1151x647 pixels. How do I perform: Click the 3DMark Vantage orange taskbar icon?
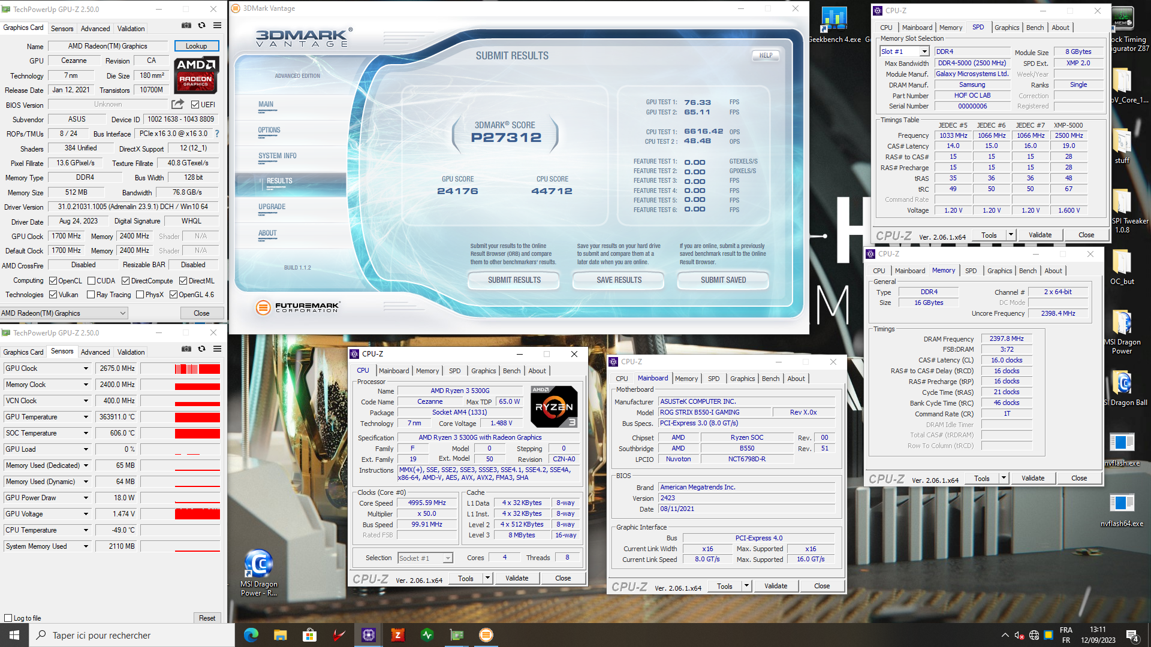486,635
